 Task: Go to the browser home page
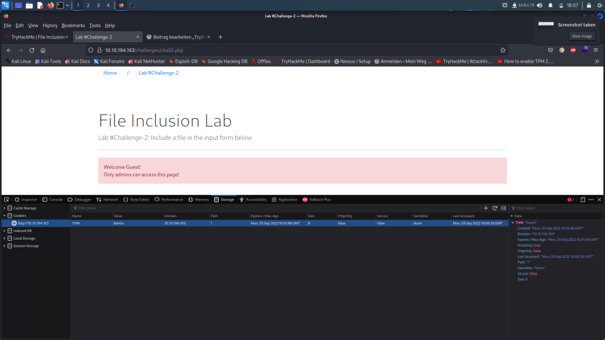tap(43, 50)
